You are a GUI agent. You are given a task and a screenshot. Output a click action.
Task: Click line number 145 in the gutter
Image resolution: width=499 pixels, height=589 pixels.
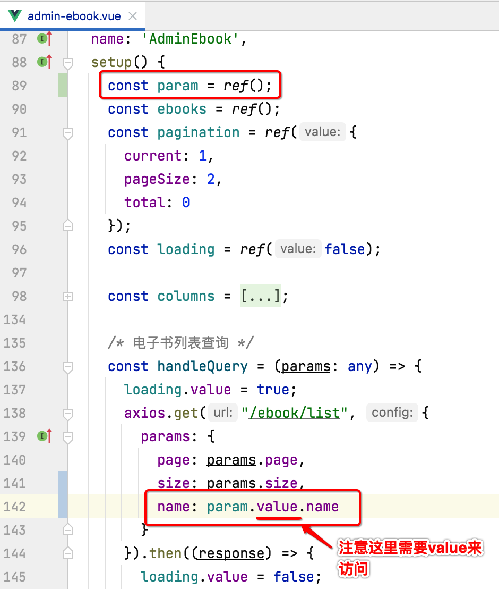(x=15, y=577)
